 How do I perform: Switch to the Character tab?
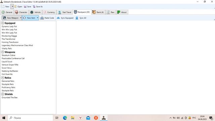(21, 12)
